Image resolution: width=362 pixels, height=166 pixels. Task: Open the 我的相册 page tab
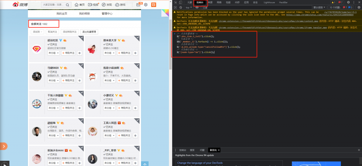coord(84,14)
